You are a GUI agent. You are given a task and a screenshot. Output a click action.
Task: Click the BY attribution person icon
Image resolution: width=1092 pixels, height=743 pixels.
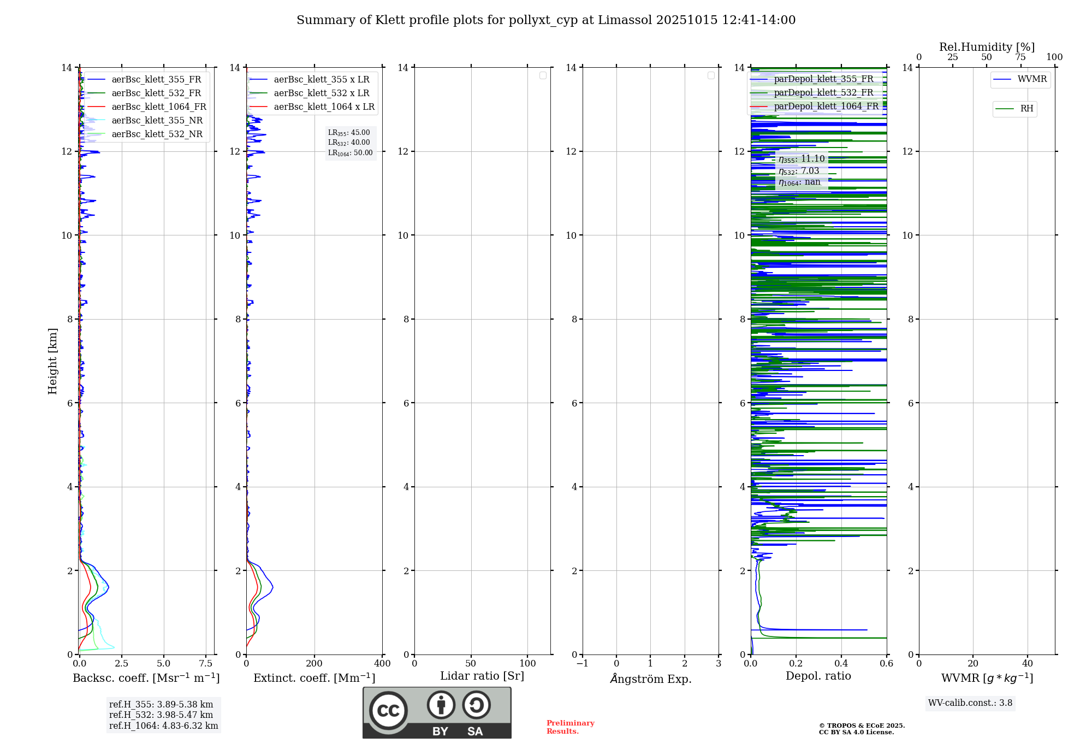[441, 705]
